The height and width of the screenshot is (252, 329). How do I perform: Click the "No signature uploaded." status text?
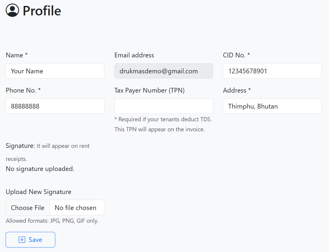[40, 169]
